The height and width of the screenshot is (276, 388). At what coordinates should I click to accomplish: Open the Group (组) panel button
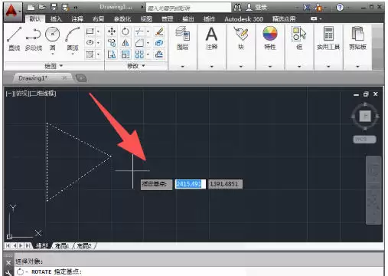[299, 38]
